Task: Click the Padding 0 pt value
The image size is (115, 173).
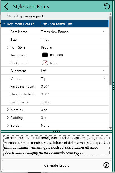Action: point(44,118)
